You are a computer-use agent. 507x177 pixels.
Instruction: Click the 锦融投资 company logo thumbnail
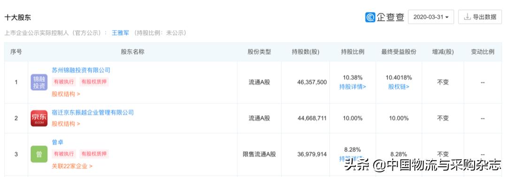(39, 82)
